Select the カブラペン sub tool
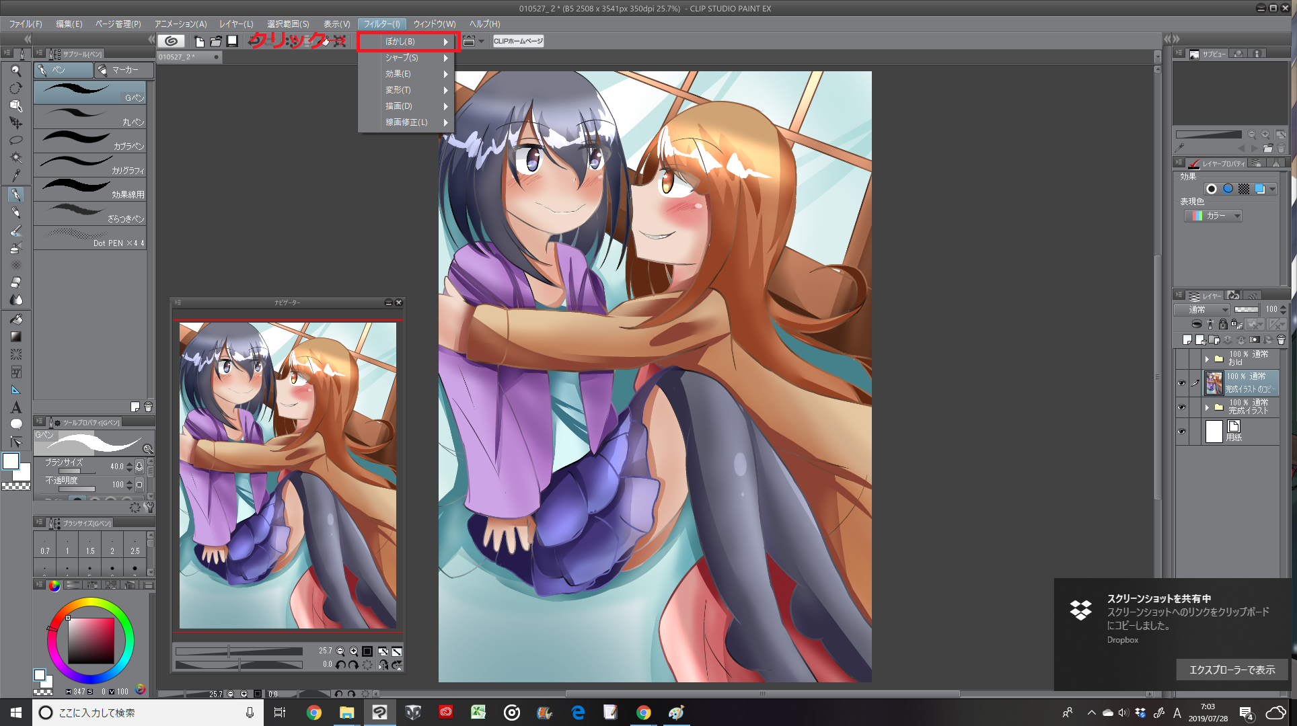 tap(90, 140)
